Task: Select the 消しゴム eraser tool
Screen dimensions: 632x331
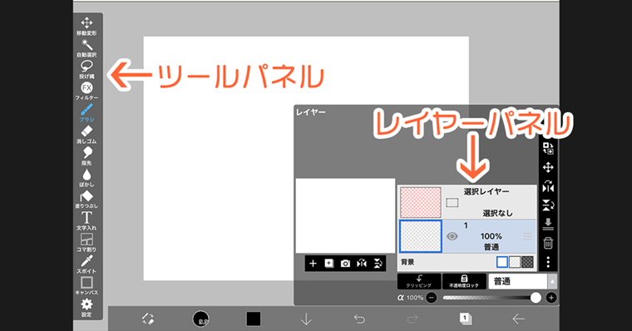Action: (x=86, y=135)
